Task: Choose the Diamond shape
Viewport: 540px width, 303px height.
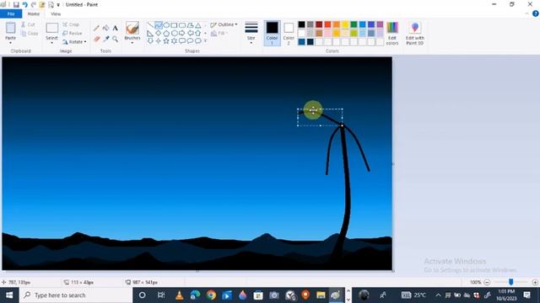Action: pos(158,34)
